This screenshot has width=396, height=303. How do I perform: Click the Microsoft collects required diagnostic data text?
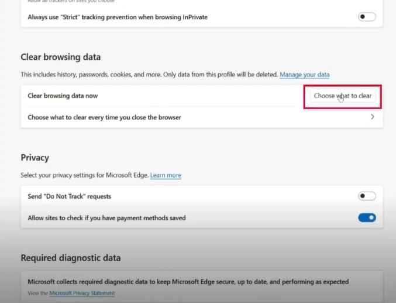(188, 282)
